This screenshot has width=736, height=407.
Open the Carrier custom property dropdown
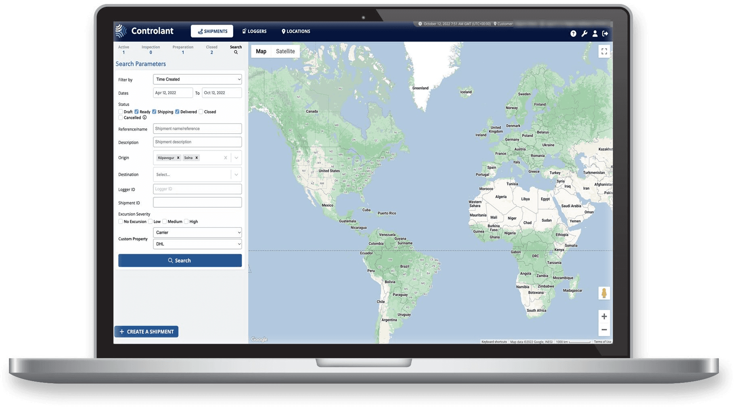tap(197, 233)
